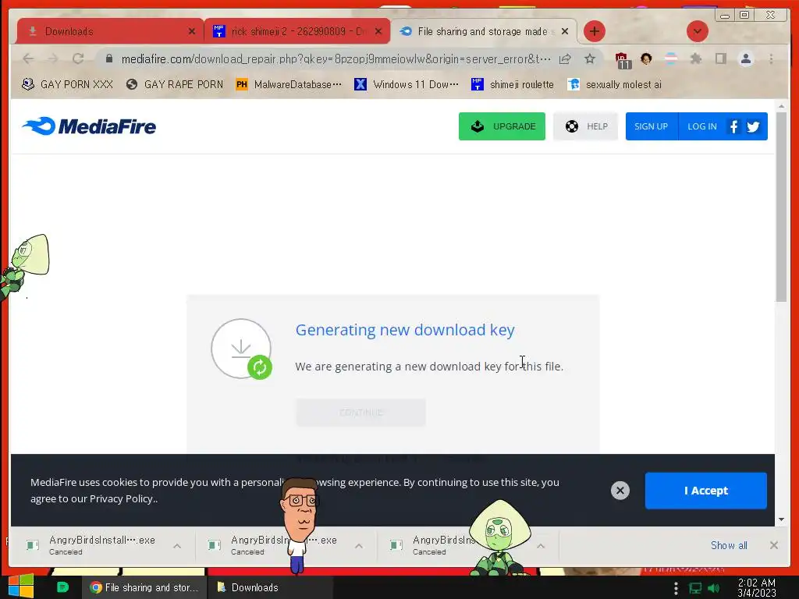The height and width of the screenshot is (599, 799).
Task: Expand options for the second AngryBirds download
Action: 359,546
